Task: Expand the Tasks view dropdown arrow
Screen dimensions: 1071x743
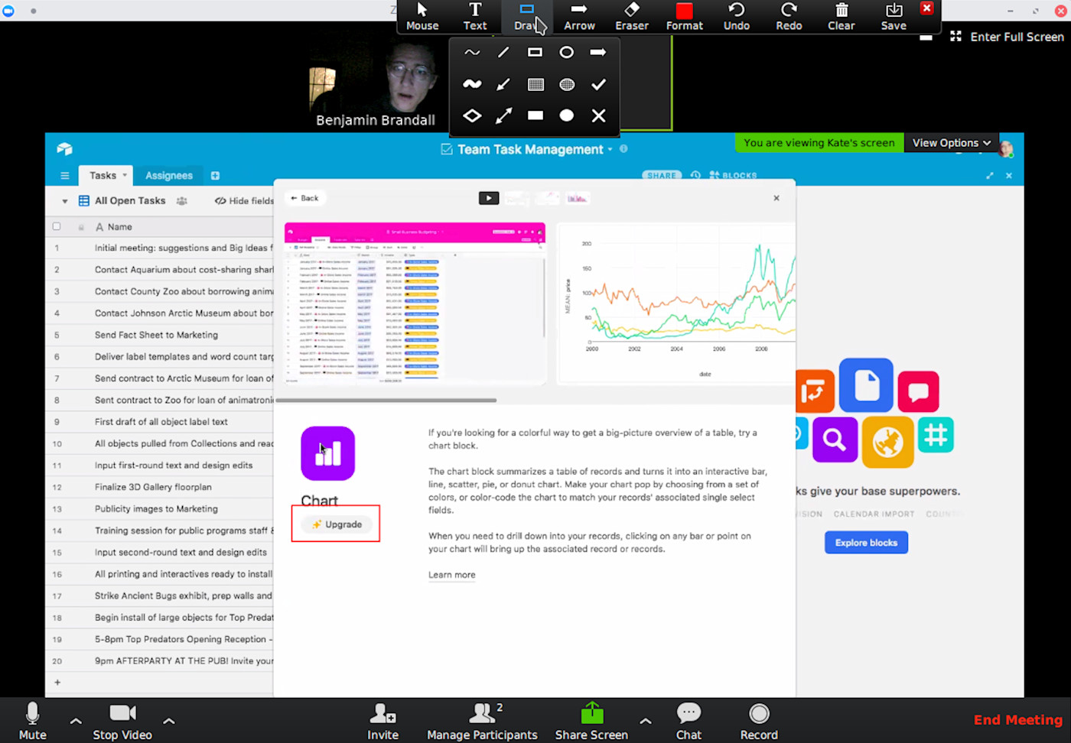Action: (123, 175)
